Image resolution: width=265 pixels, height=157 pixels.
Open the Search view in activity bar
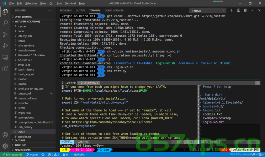(x=5, y=23)
